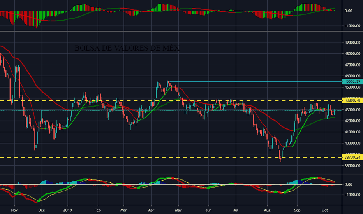This screenshot has height=214, width=363.
Task: Click the white zero line in bottom oscillator
Action: (171, 184)
